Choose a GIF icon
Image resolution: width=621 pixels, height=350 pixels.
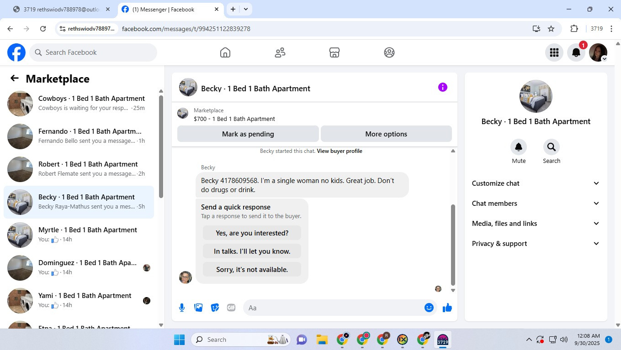pyautogui.click(x=231, y=308)
